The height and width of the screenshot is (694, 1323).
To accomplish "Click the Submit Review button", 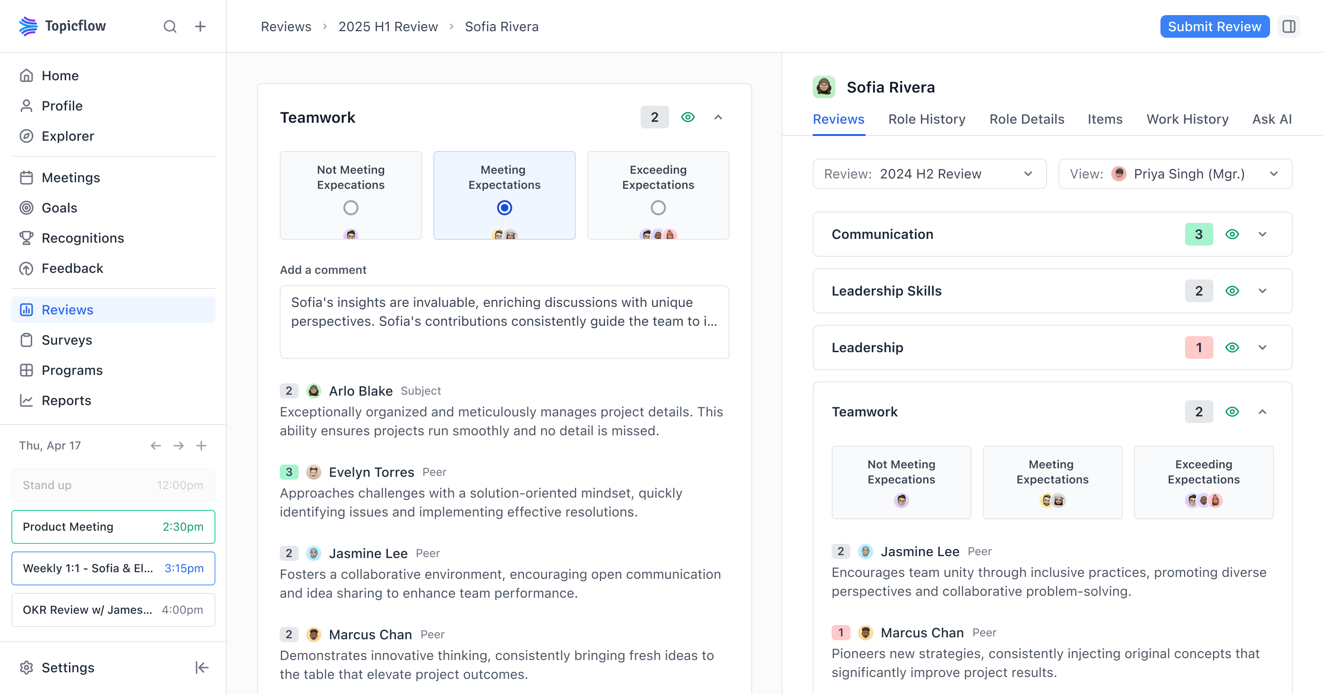I will tap(1214, 26).
